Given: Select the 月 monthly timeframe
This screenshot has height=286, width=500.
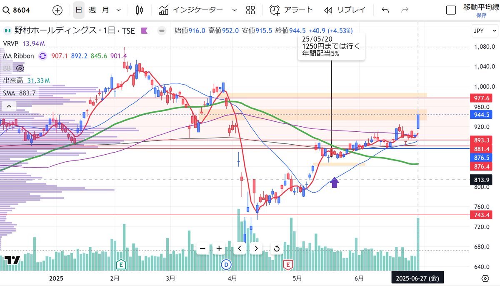Looking at the screenshot, I should (105, 10).
